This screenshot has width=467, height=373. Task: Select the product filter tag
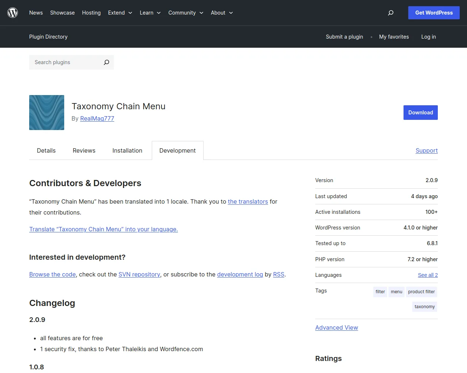tap(421, 292)
